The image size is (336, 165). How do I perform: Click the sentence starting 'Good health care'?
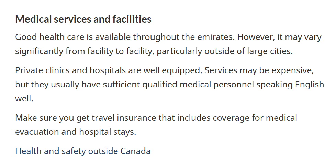69,37
